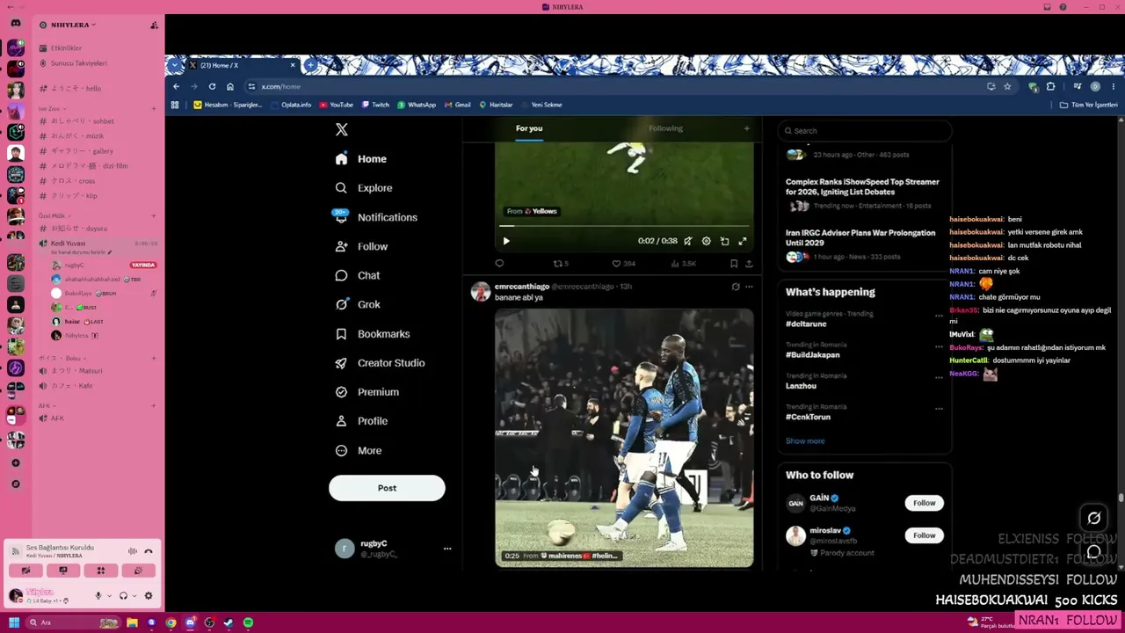Image resolution: width=1125 pixels, height=633 pixels.
Task: Open the YouTube bookmark
Action: pyautogui.click(x=336, y=105)
